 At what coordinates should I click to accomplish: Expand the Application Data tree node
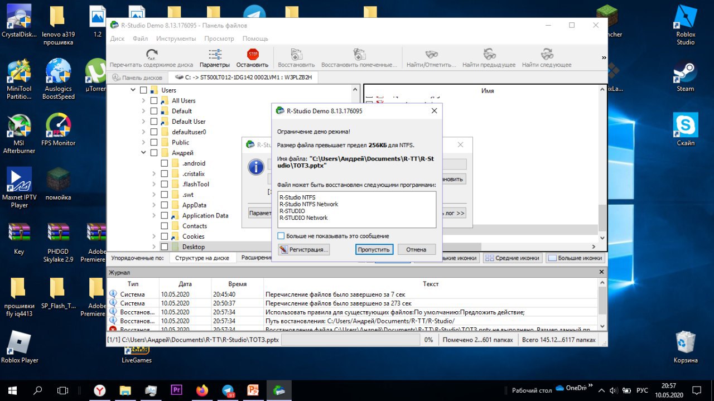coord(154,215)
